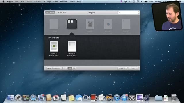184x103 pixels.
Task: Open the Pages application menu
Action: 10,1
